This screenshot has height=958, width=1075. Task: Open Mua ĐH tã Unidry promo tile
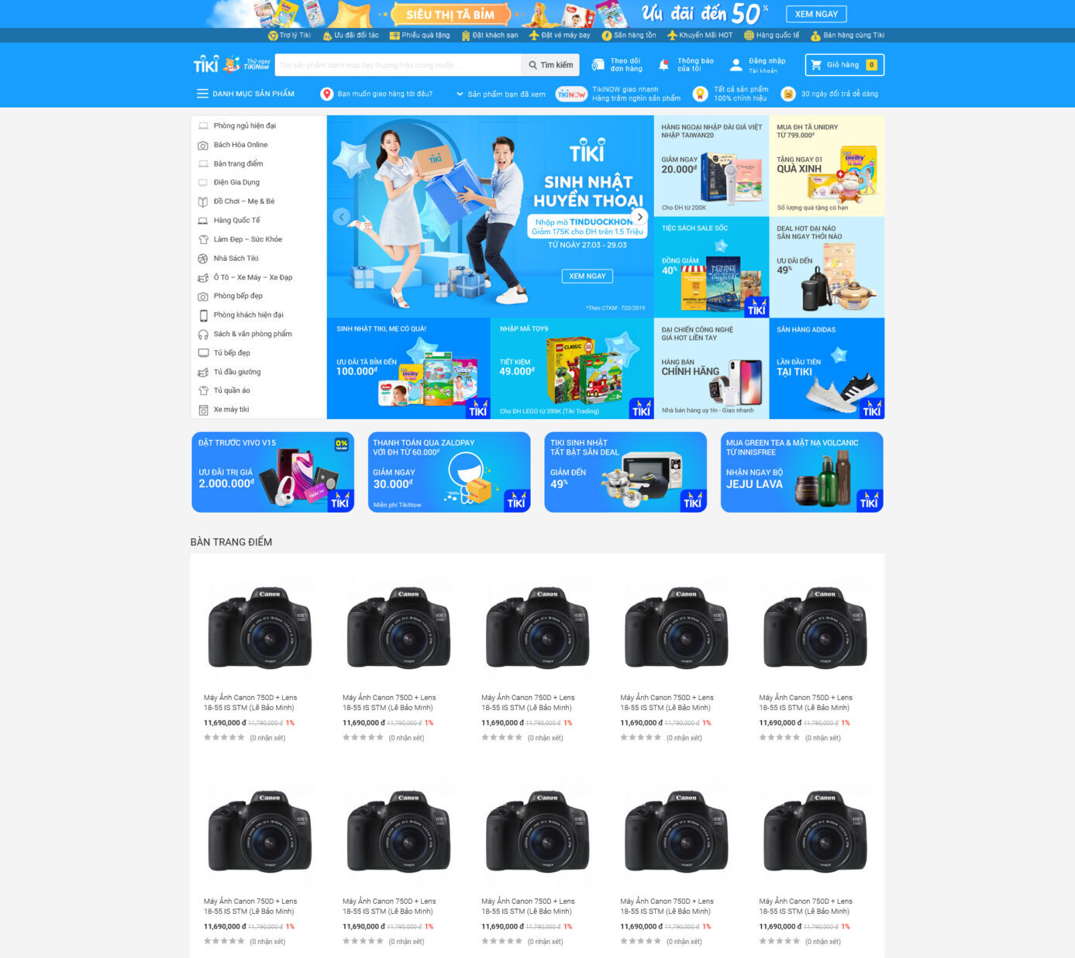827,166
